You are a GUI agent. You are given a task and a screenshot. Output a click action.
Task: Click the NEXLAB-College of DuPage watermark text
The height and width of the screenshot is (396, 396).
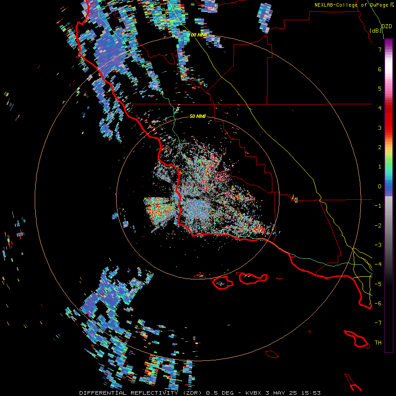354,5
